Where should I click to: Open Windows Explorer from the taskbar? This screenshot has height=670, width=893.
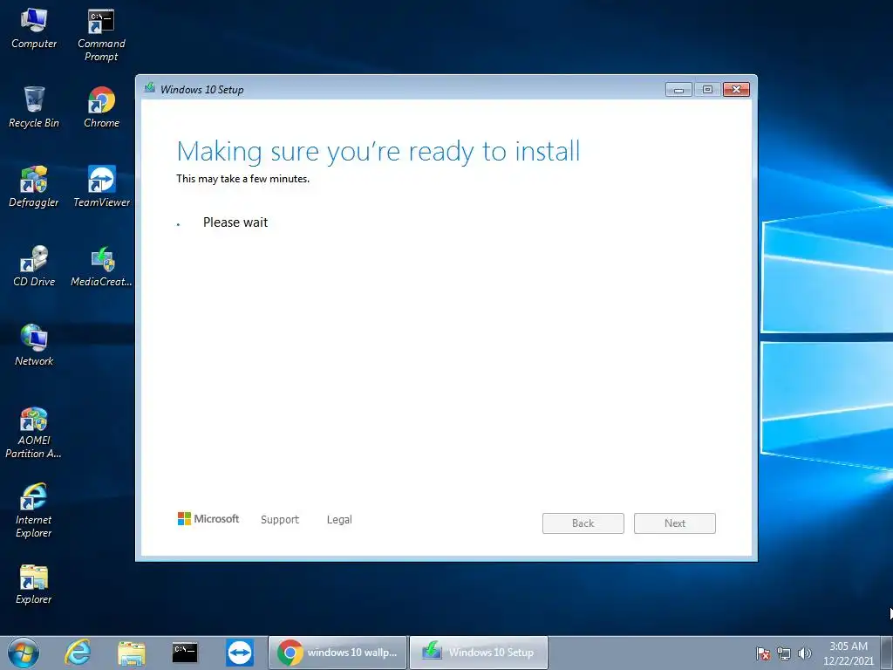pos(132,653)
